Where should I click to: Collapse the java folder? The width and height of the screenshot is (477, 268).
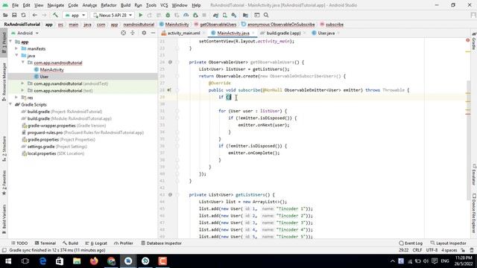pyautogui.click(x=16, y=56)
